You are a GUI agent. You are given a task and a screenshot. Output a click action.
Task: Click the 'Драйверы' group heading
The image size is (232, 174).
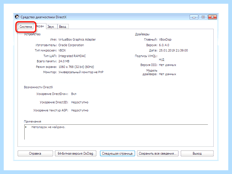142,34
